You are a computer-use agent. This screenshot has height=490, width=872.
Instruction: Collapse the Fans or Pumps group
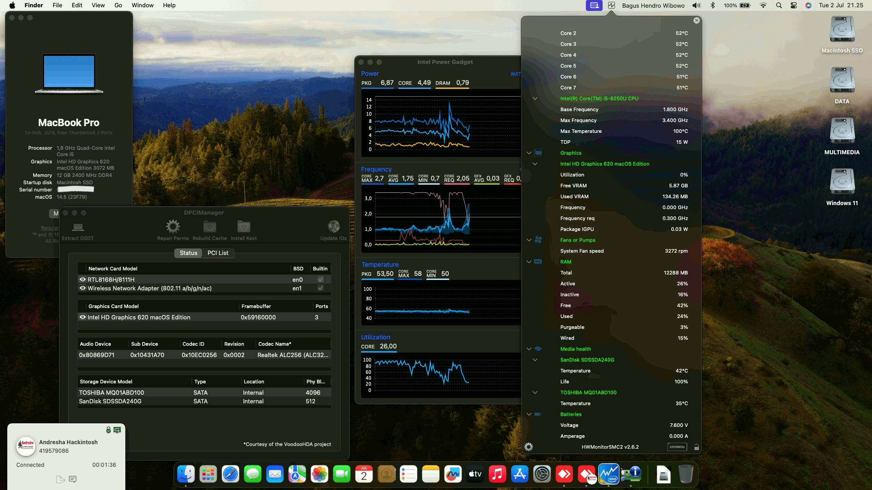pyautogui.click(x=529, y=240)
